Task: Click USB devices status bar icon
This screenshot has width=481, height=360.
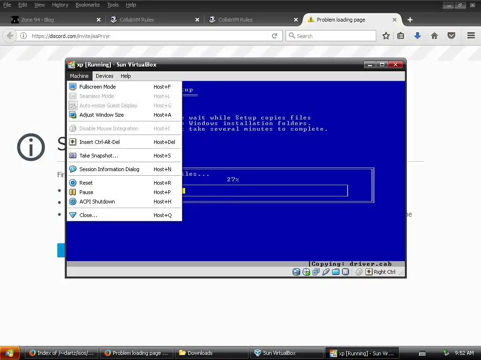Action: tap(326, 272)
